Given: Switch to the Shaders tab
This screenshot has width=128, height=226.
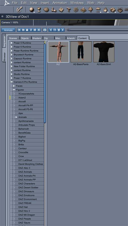Looking at the screenshot, I should click(37, 38).
